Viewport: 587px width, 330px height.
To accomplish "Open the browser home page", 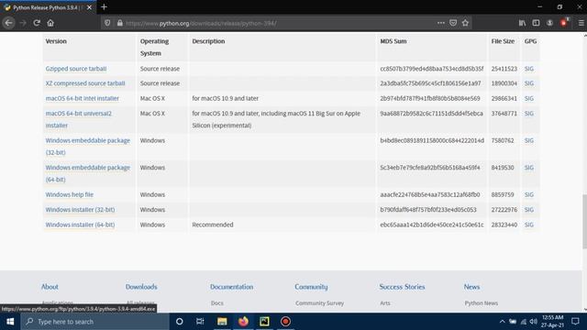I will click(x=50, y=23).
